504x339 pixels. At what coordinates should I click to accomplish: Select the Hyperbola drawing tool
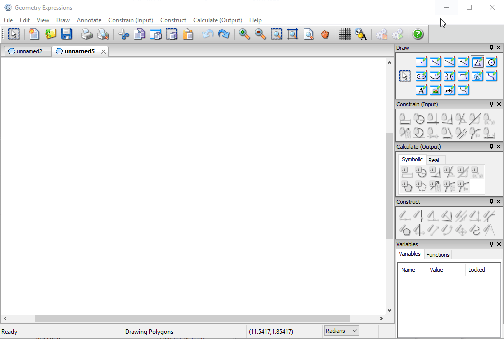click(x=449, y=76)
